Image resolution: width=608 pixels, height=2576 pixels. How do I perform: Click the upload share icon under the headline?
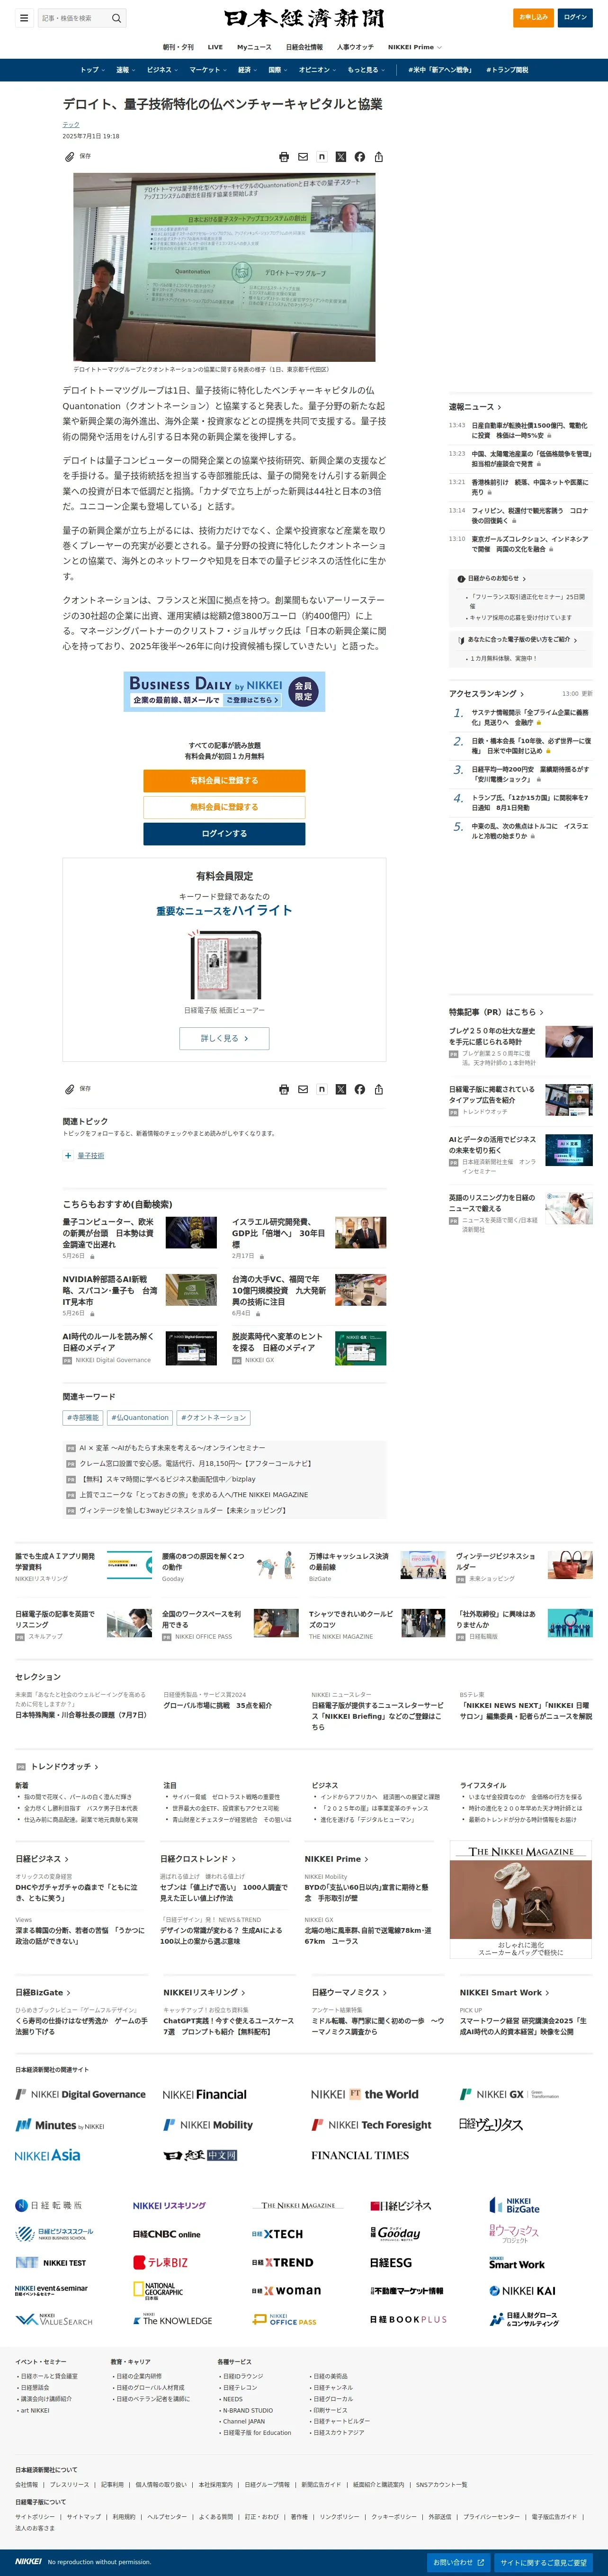pyautogui.click(x=379, y=157)
